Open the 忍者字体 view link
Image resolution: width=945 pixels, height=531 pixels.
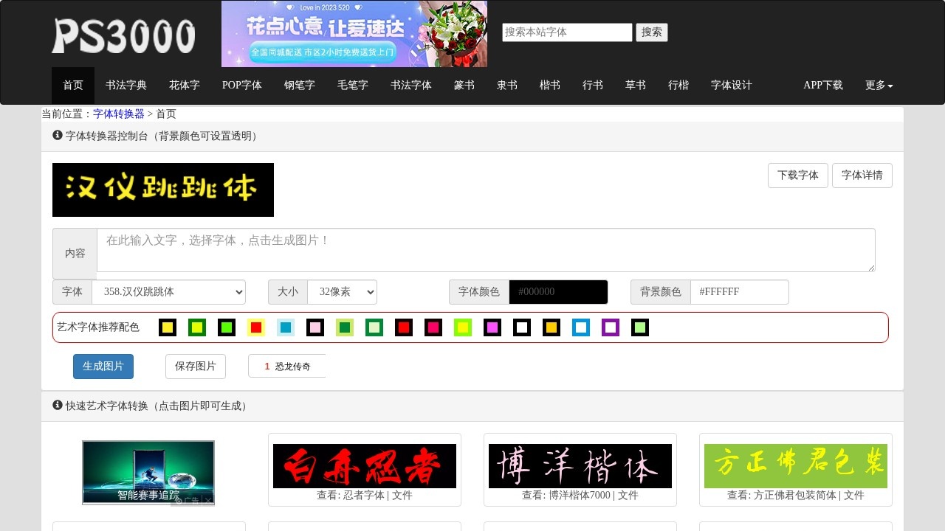364,496
